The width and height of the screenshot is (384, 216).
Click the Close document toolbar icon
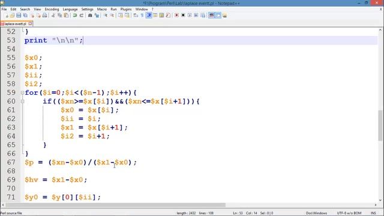(x=32, y=16)
